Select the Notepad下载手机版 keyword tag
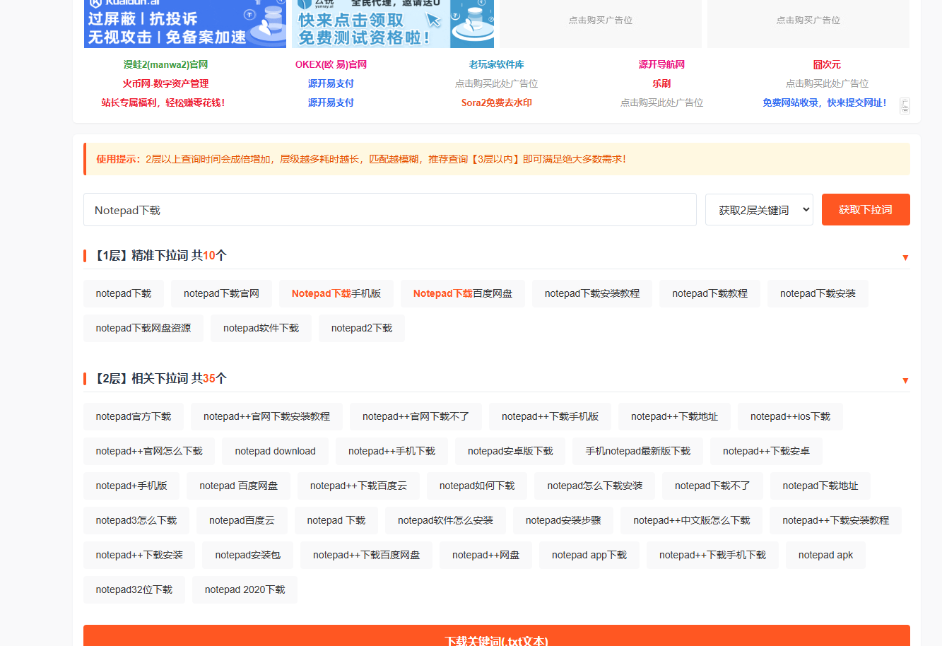The width and height of the screenshot is (942, 646). click(336, 293)
